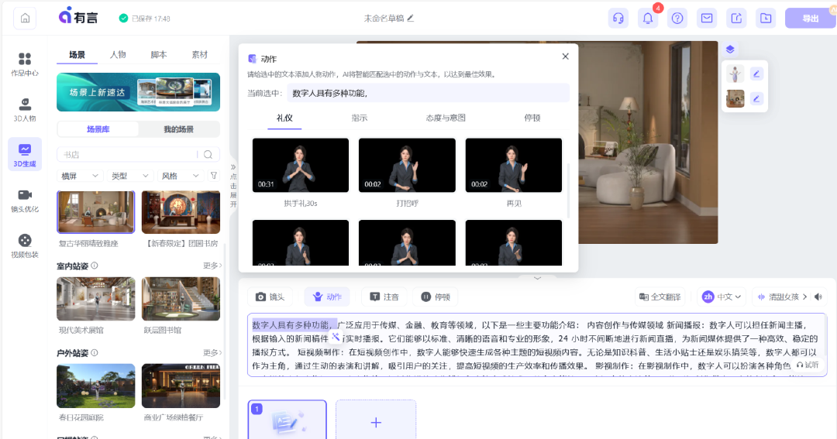837x439 pixels.
Task: Click the 停顿 pause button in toolbar
Action: (436, 297)
